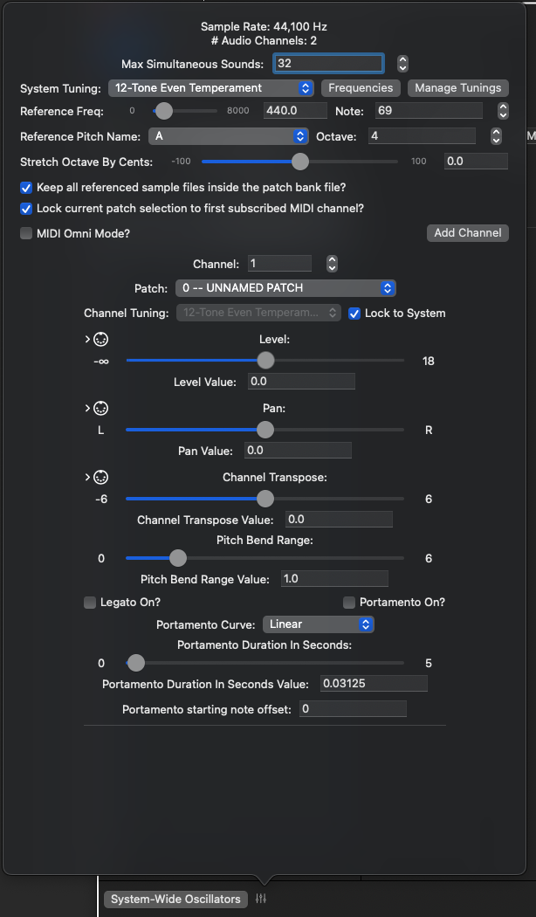Viewport: 536px width, 917px height.
Task: Click the Pitch Bend Range slider knob
Action: pyautogui.click(x=178, y=558)
